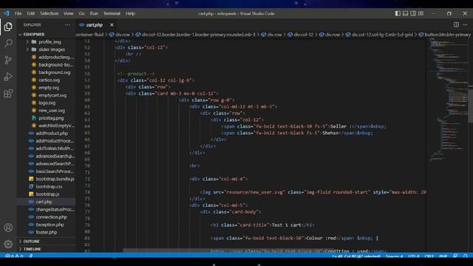
Task: Change language mode via PHP status item
Action: (443, 256)
